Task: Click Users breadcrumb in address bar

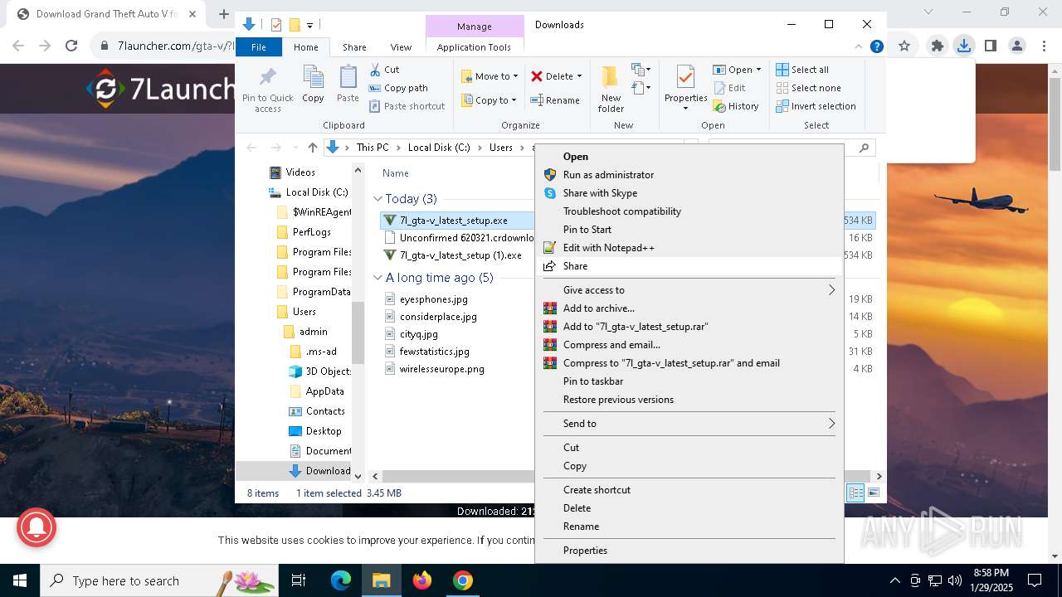Action: (x=501, y=148)
